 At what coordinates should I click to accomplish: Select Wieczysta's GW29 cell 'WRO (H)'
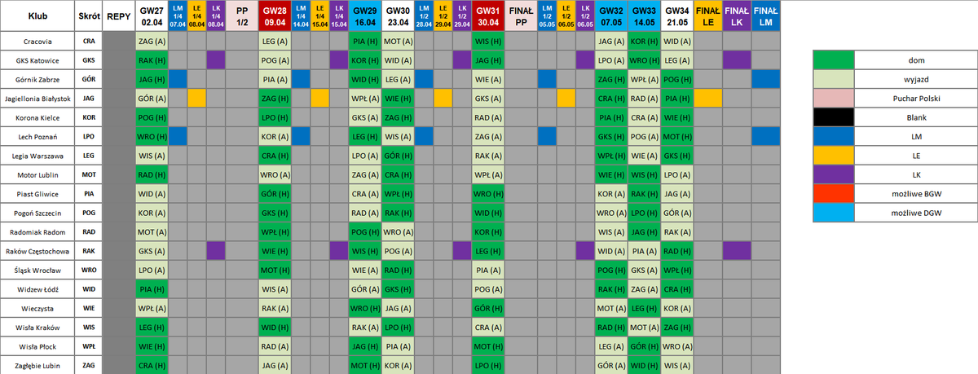[365, 308]
